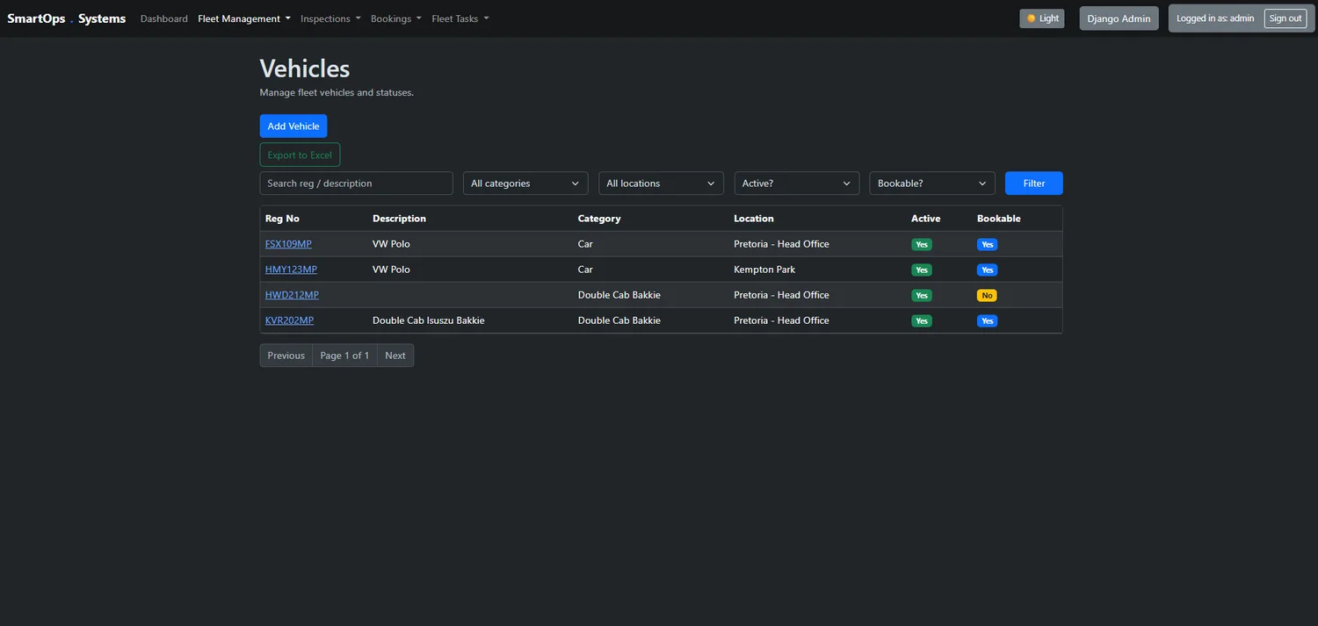Open the All categories dropdown
Viewport: 1318px width, 626px height.
(525, 183)
